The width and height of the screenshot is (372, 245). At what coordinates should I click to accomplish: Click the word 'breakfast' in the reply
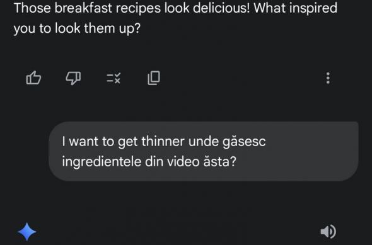[83, 8]
